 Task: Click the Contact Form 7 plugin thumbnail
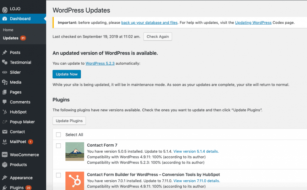[75, 151]
